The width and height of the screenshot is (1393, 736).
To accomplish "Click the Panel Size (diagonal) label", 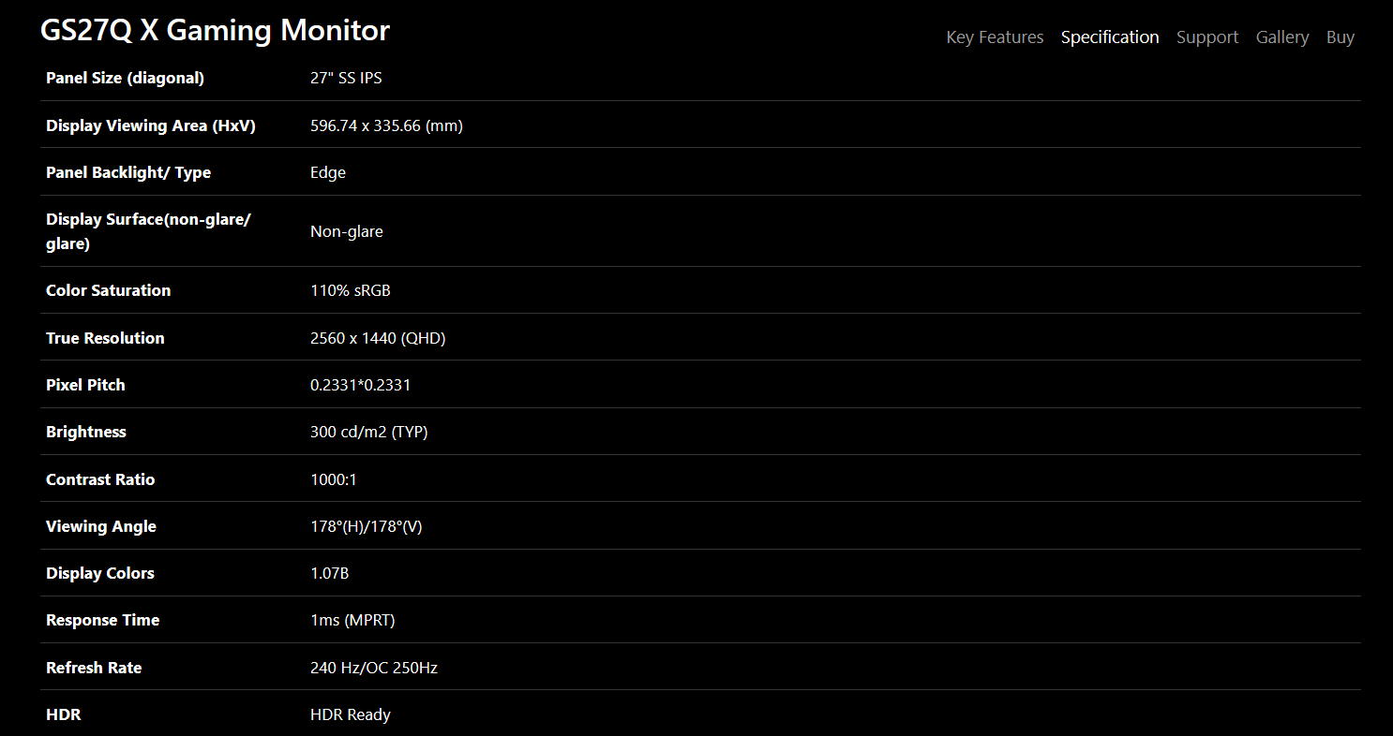I will 125,78.
